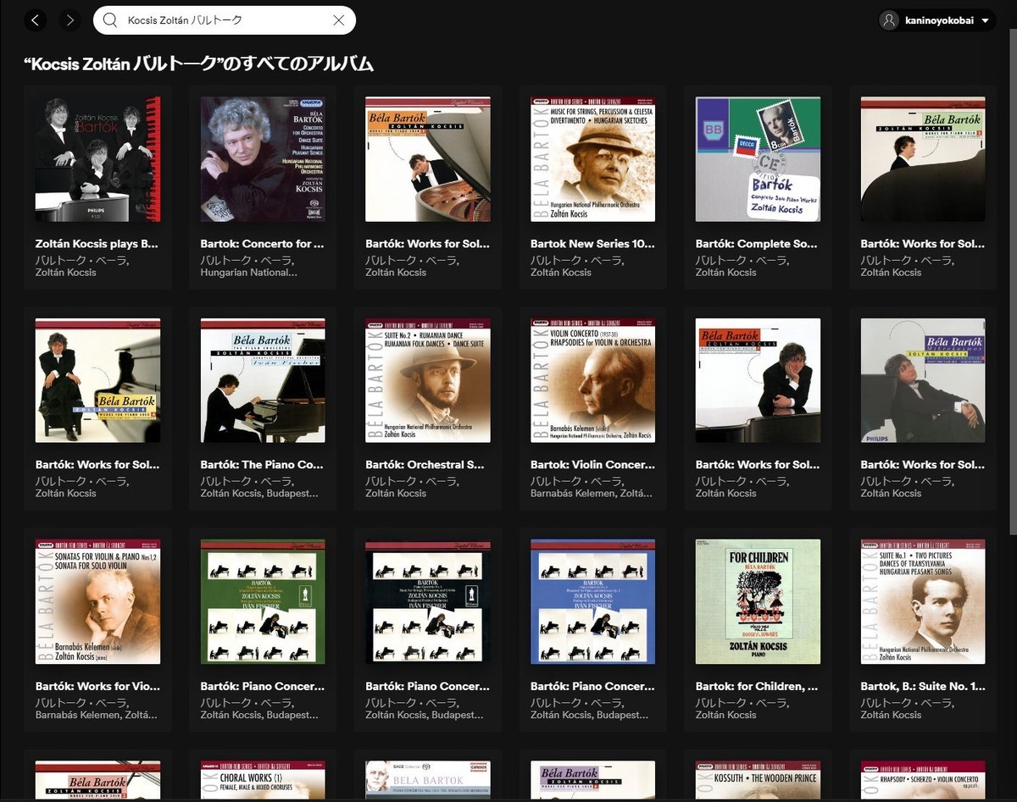Go back with the left arrow button
This screenshot has height=802, width=1017.
point(35,20)
